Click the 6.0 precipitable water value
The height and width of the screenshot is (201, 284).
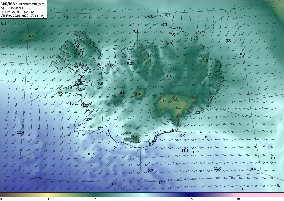[x=66, y=16]
